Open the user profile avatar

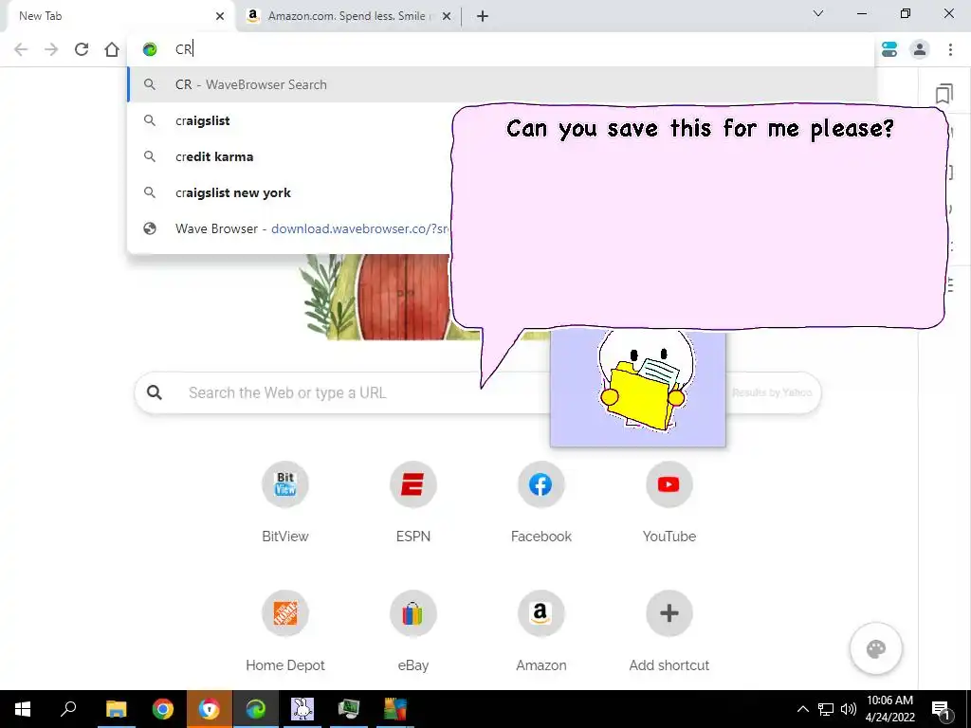920,49
